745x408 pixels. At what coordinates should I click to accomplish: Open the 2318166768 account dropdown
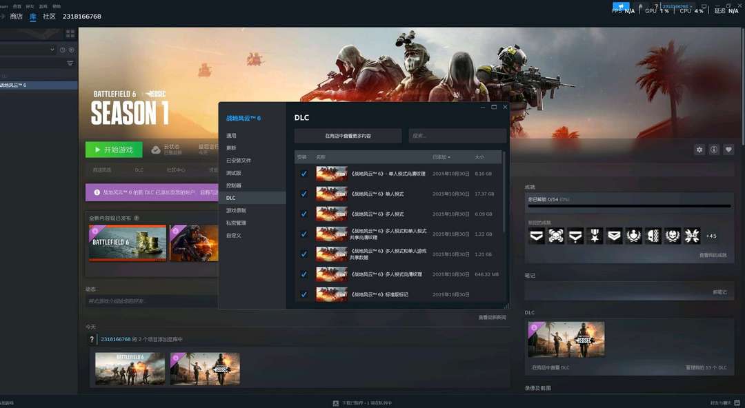pos(677,6)
